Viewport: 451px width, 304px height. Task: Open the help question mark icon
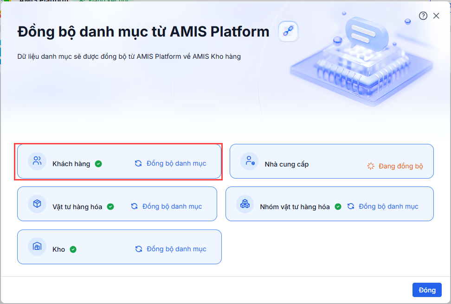point(423,16)
